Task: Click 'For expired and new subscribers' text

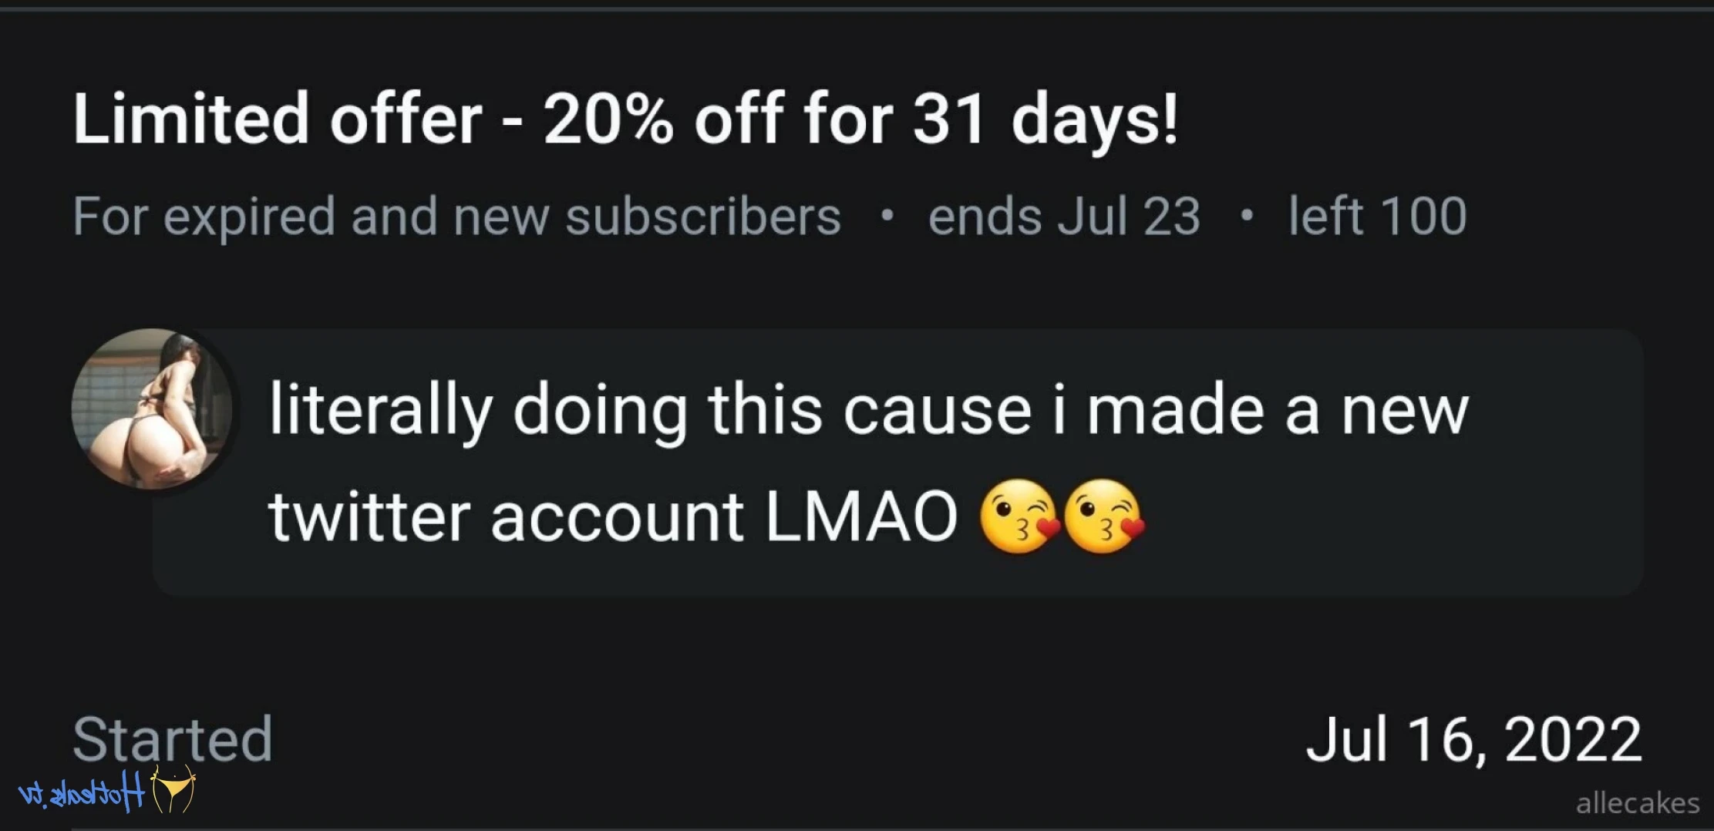Action: [456, 217]
